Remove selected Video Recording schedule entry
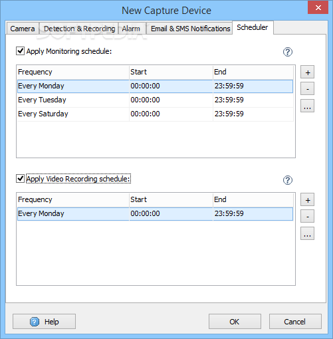This screenshot has width=333, height=339. (307, 216)
